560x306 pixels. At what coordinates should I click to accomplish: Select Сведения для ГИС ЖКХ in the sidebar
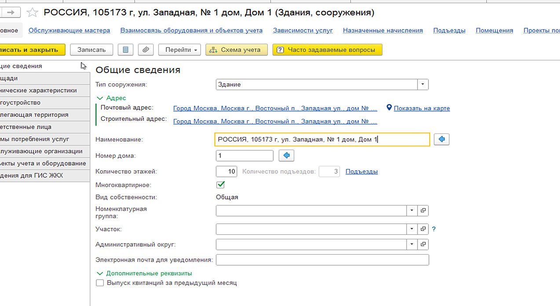(x=44, y=176)
